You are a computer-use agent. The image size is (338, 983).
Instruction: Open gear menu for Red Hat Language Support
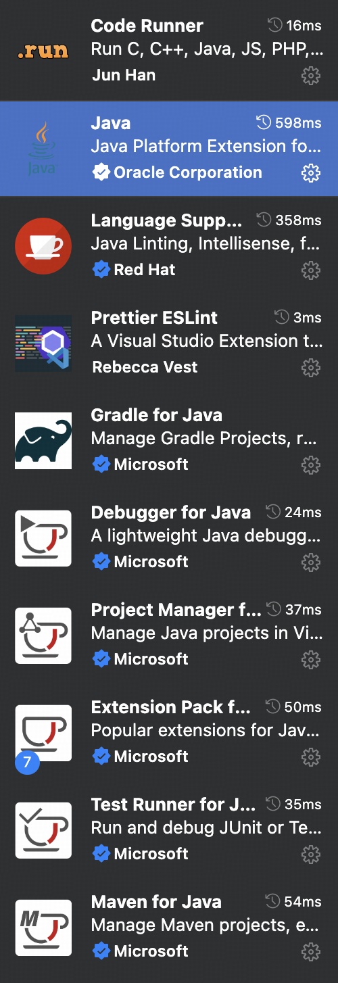click(x=310, y=271)
